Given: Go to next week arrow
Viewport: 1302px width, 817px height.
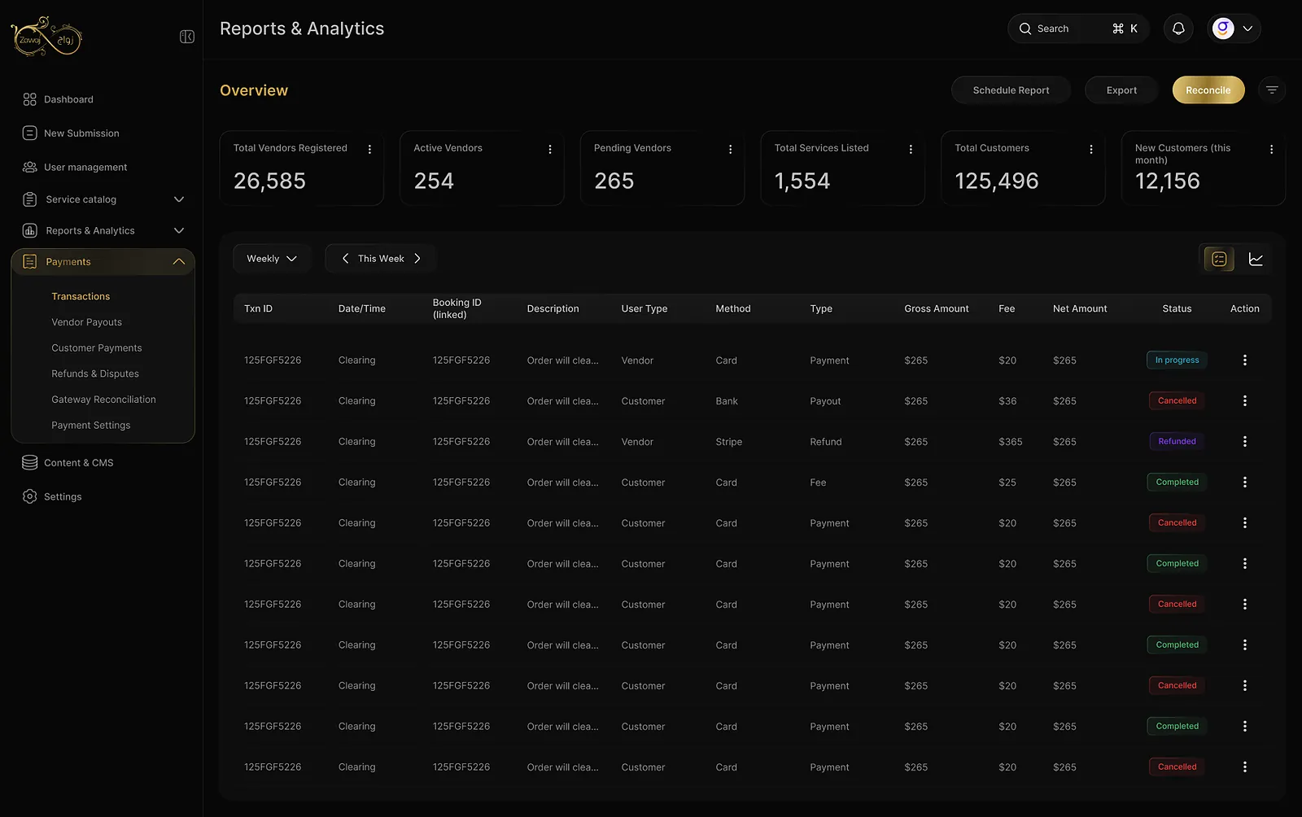Looking at the screenshot, I should [x=417, y=259].
